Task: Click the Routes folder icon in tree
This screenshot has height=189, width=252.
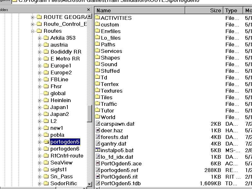Action: click(39, 31)
